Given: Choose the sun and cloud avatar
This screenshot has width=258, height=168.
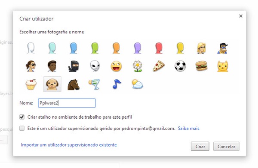Looking at the screenshot, I should 138,84.
